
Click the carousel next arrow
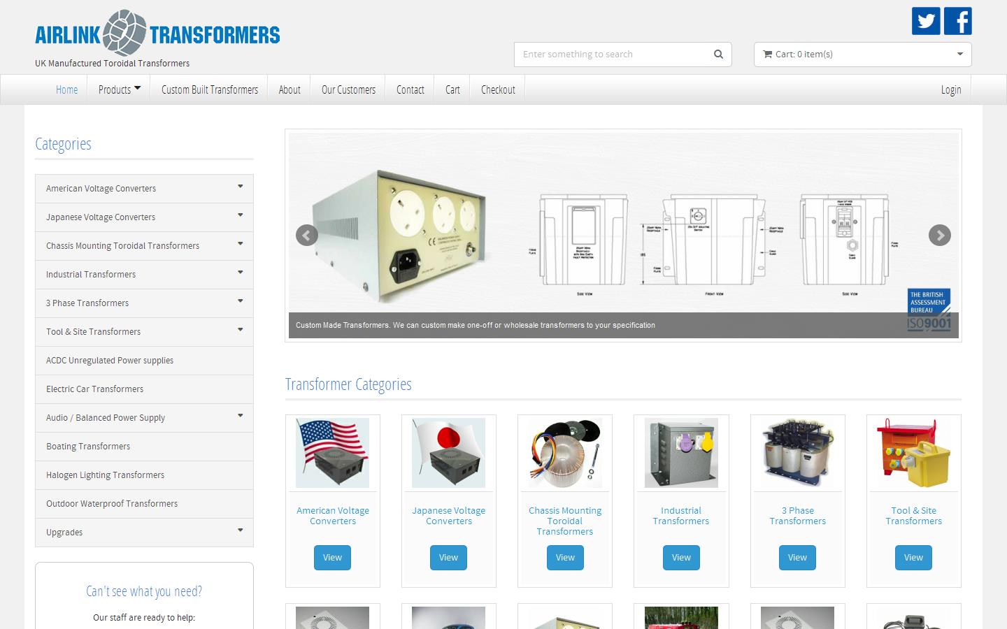pyautogui.click(x=940, y=236)
